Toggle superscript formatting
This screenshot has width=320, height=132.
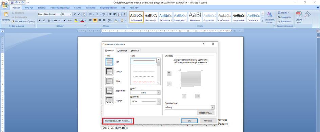(65, 20)
